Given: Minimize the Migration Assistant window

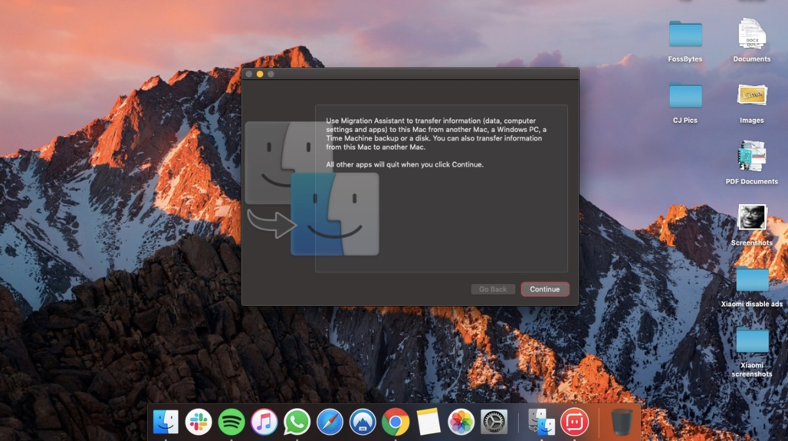Looking at the screenshot, I should coord(260,74).
